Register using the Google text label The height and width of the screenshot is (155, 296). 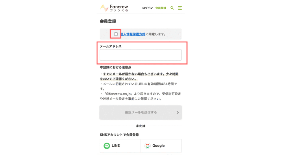tap(158, 145)
